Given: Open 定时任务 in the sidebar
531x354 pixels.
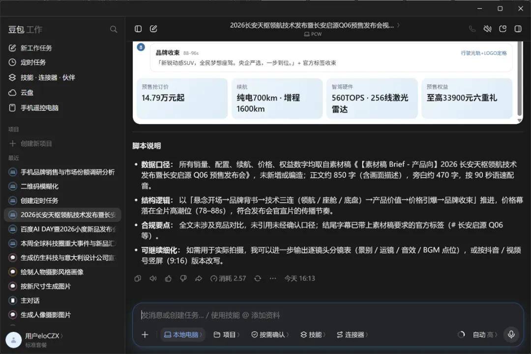Looking at the screenshot, I should (x=62, y=62).
